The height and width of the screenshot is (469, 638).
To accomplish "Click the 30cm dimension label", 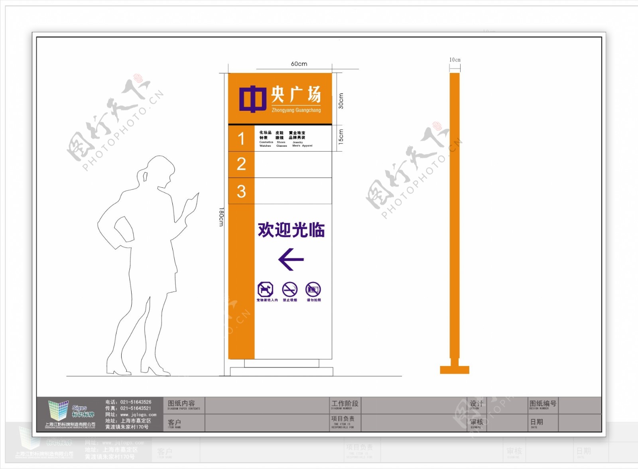I will point(341,101).
